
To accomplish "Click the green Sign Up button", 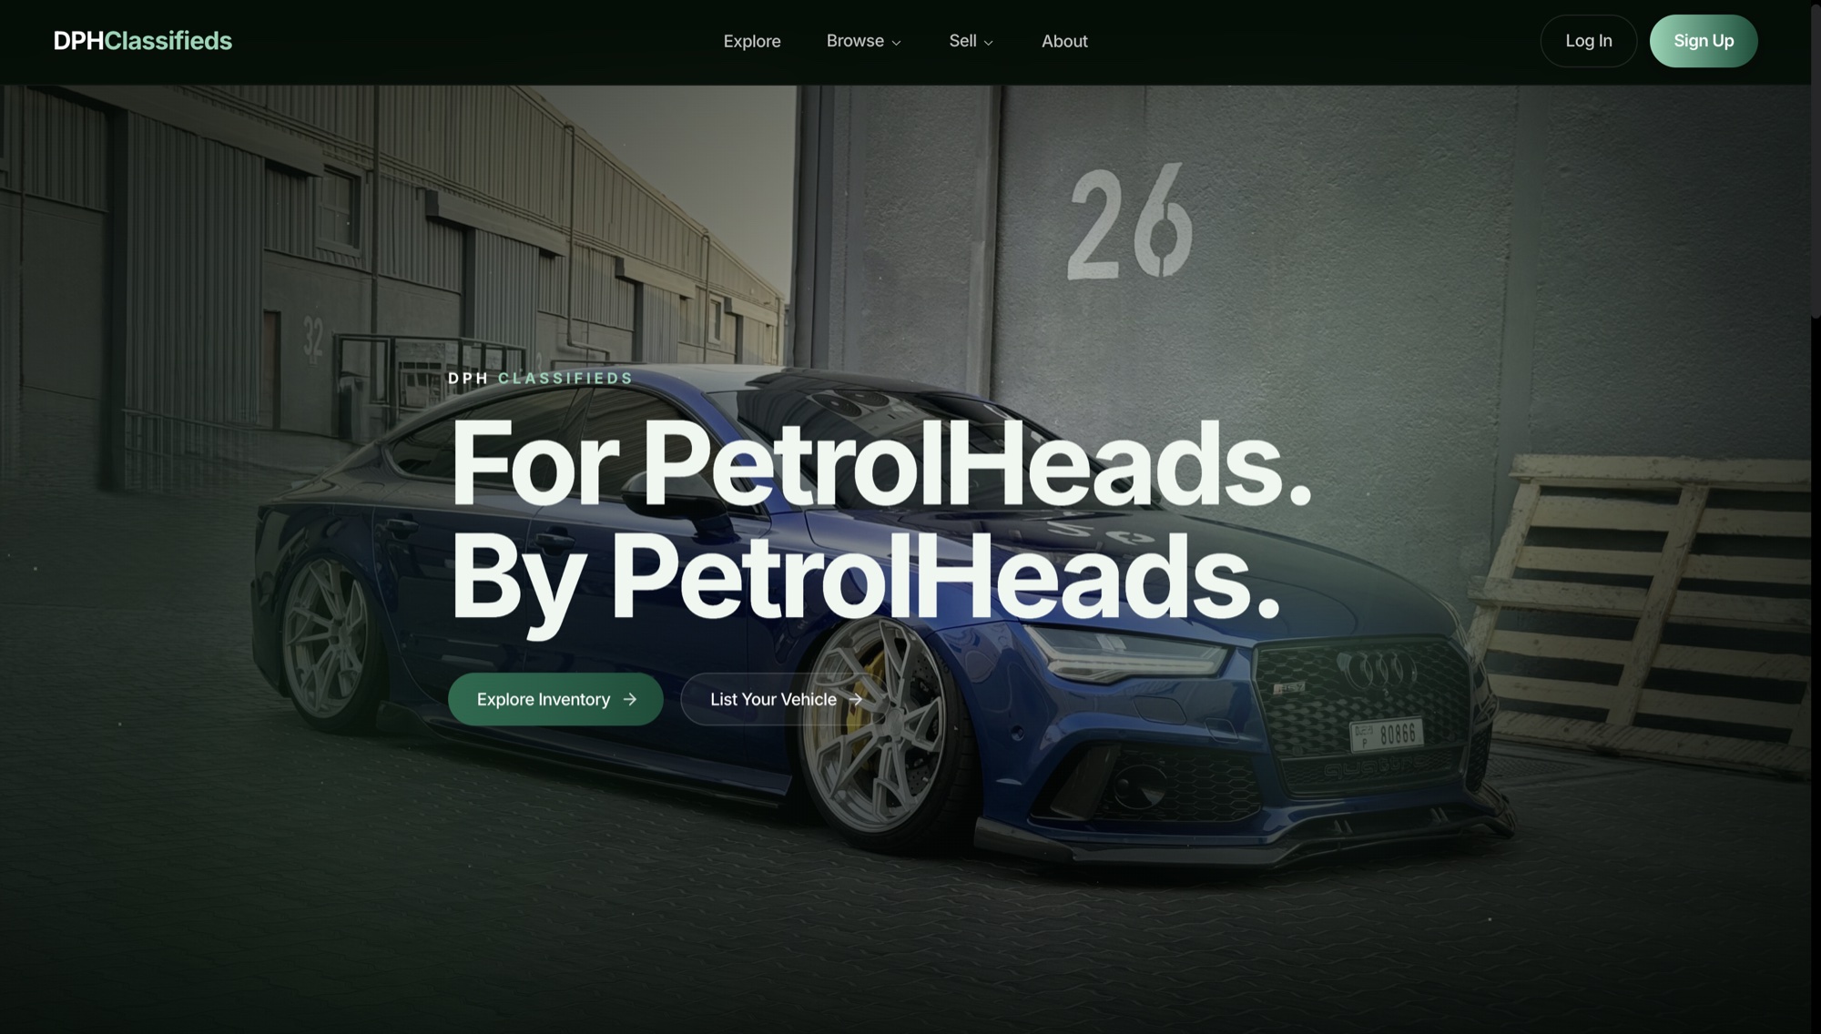I will 1704,41.
